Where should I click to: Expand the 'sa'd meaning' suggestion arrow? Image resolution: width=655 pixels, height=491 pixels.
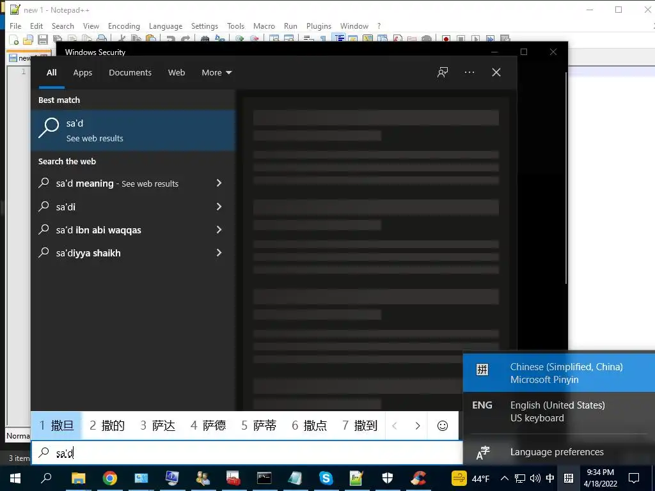tap(219, 183)
